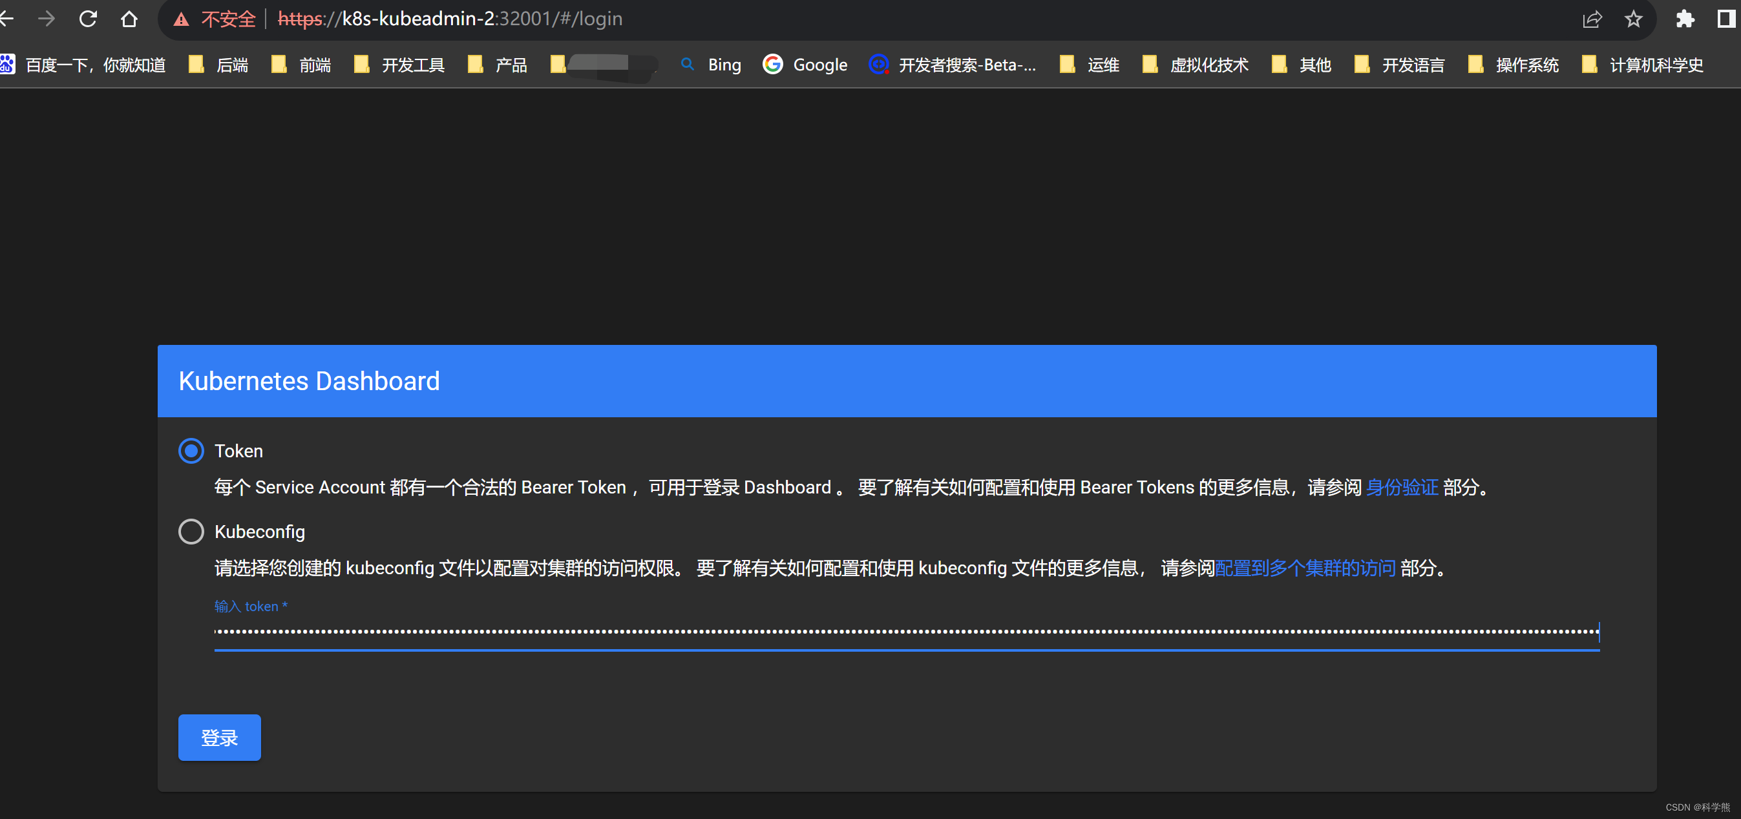1741x819 pixels.
Task: Select the Token radio button
Action: [x=191, y=451]
